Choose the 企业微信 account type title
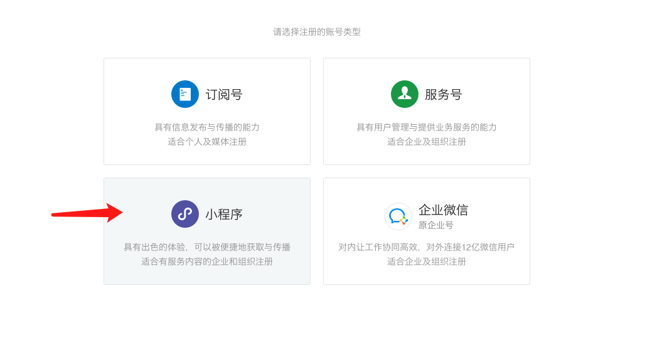Viewport: 672px width, 342px height. coord(444,210)
